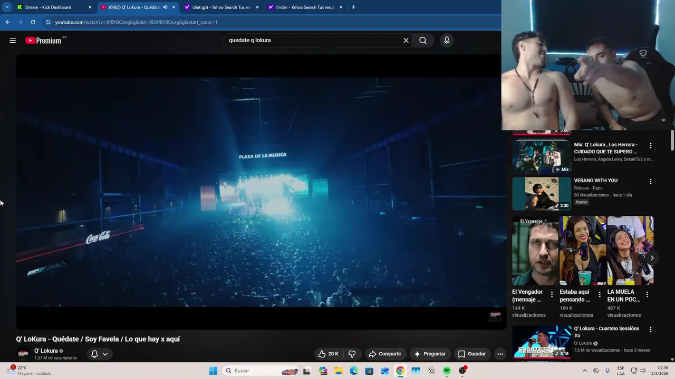Image resolution: width=675 pixels, height=379 pixels.
Task: Open Spotify from the taskbar
Action: pos(447,371)
